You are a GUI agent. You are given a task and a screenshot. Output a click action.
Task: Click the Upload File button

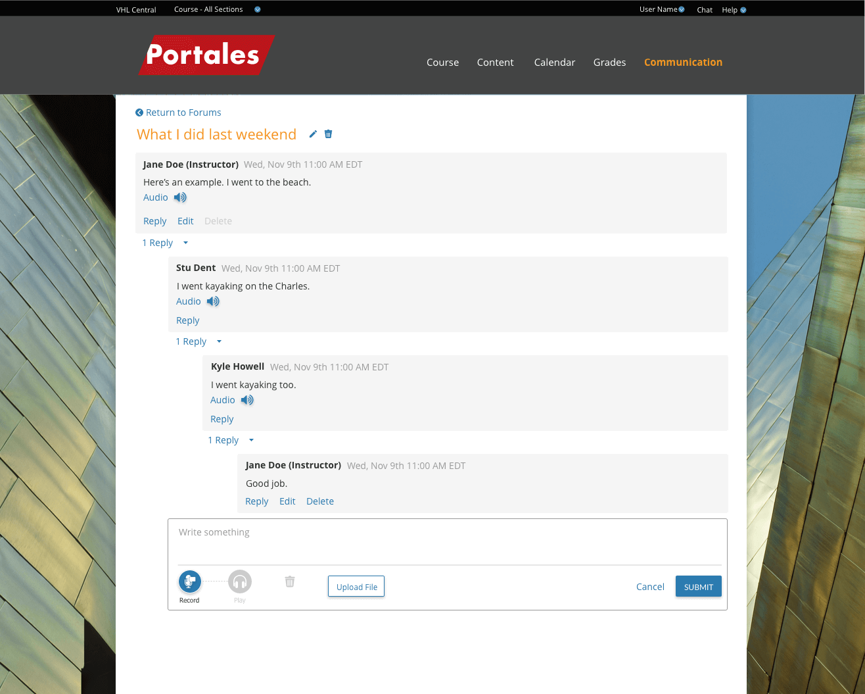point(356,587)
